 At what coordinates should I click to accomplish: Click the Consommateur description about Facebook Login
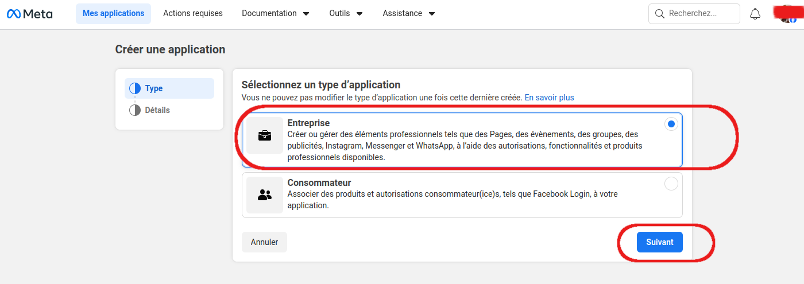[x=453, y=200]
